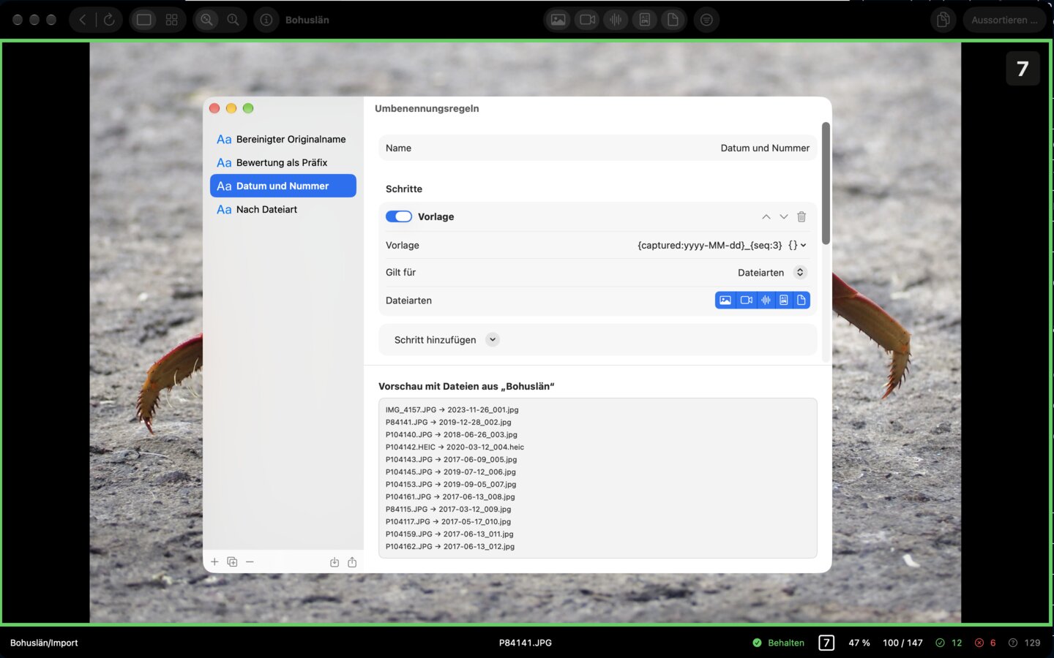Move the Vorlage step down
Screen dimensions: 1054x658
[x=783, y=216]
